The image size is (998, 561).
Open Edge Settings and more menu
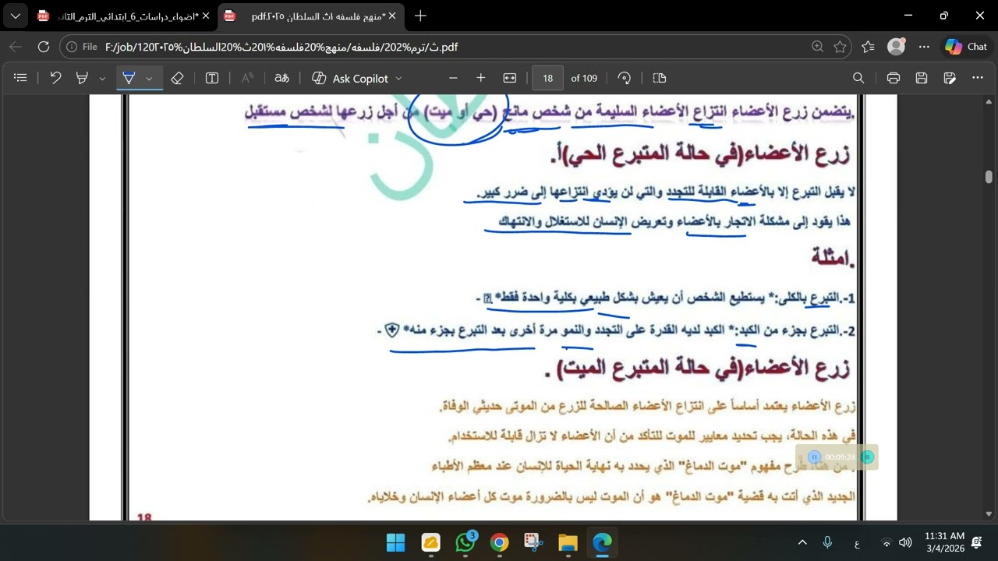pyautogui.click(x=925, y=47)
